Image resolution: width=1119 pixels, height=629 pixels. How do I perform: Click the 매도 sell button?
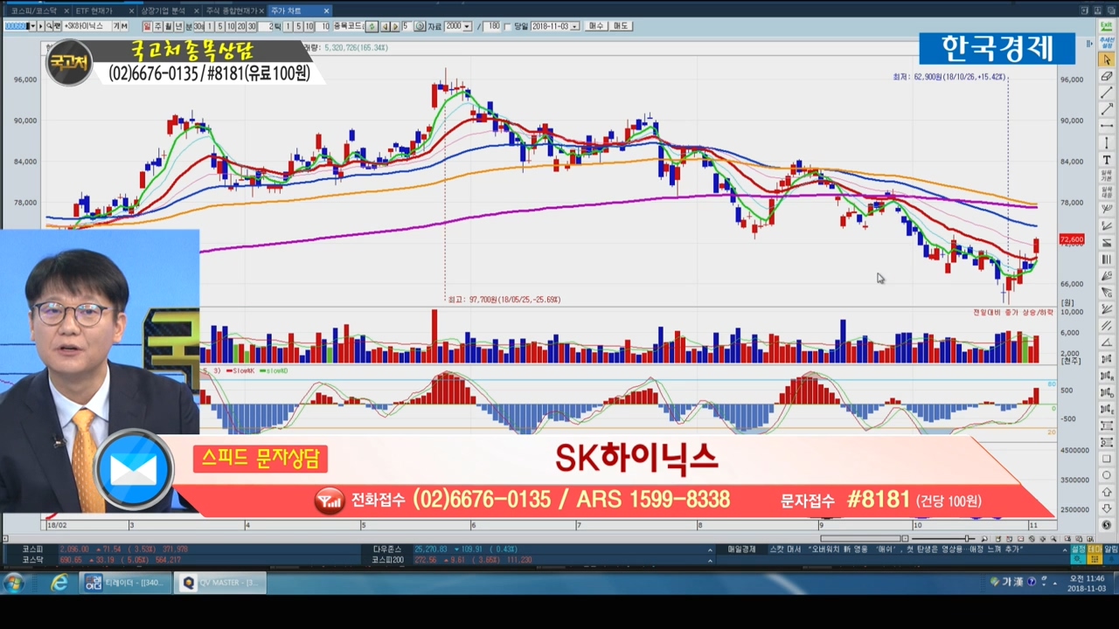tap(621, 26)
